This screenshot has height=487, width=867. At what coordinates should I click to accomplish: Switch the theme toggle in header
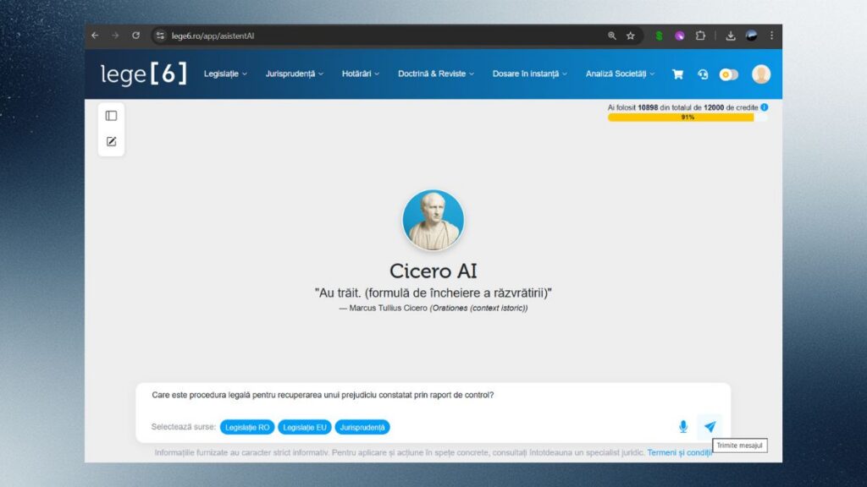728,74
